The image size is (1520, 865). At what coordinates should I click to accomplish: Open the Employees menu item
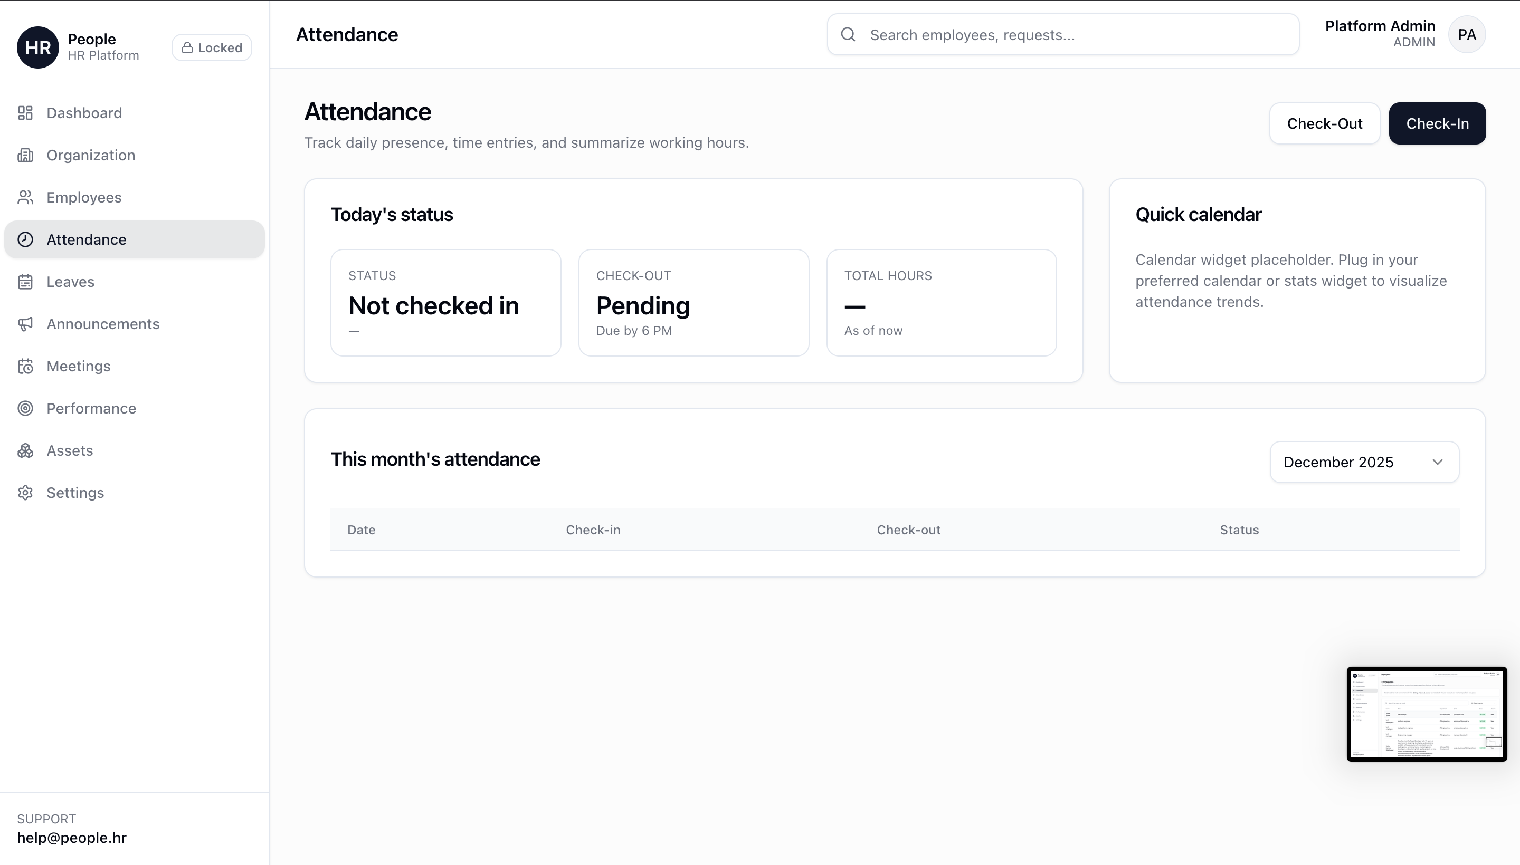click(84, 197)
